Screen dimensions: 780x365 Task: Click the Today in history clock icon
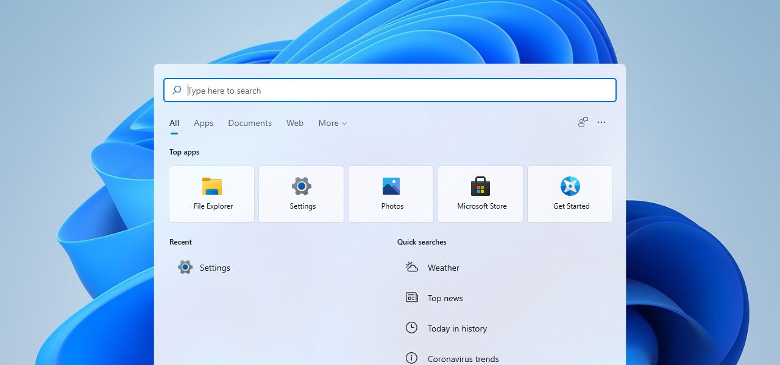[412, 328]
